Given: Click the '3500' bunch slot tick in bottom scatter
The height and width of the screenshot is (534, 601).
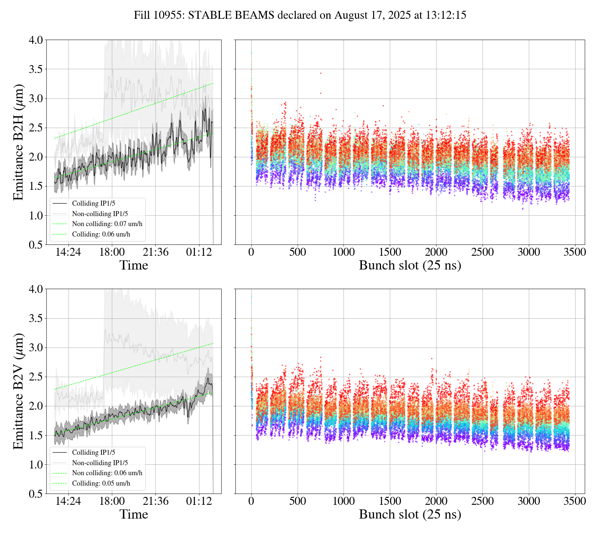Looking at the screenshot, I should point(575,501).
